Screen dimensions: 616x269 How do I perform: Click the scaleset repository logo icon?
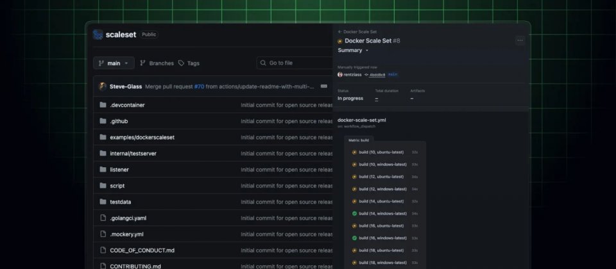(x=98, y=35)
